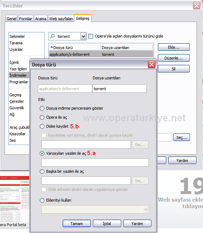Select the Eklentiyi kullan radio button
This screenshot has height=233, width=203.
pyautogui.click(x=42, y=200)
